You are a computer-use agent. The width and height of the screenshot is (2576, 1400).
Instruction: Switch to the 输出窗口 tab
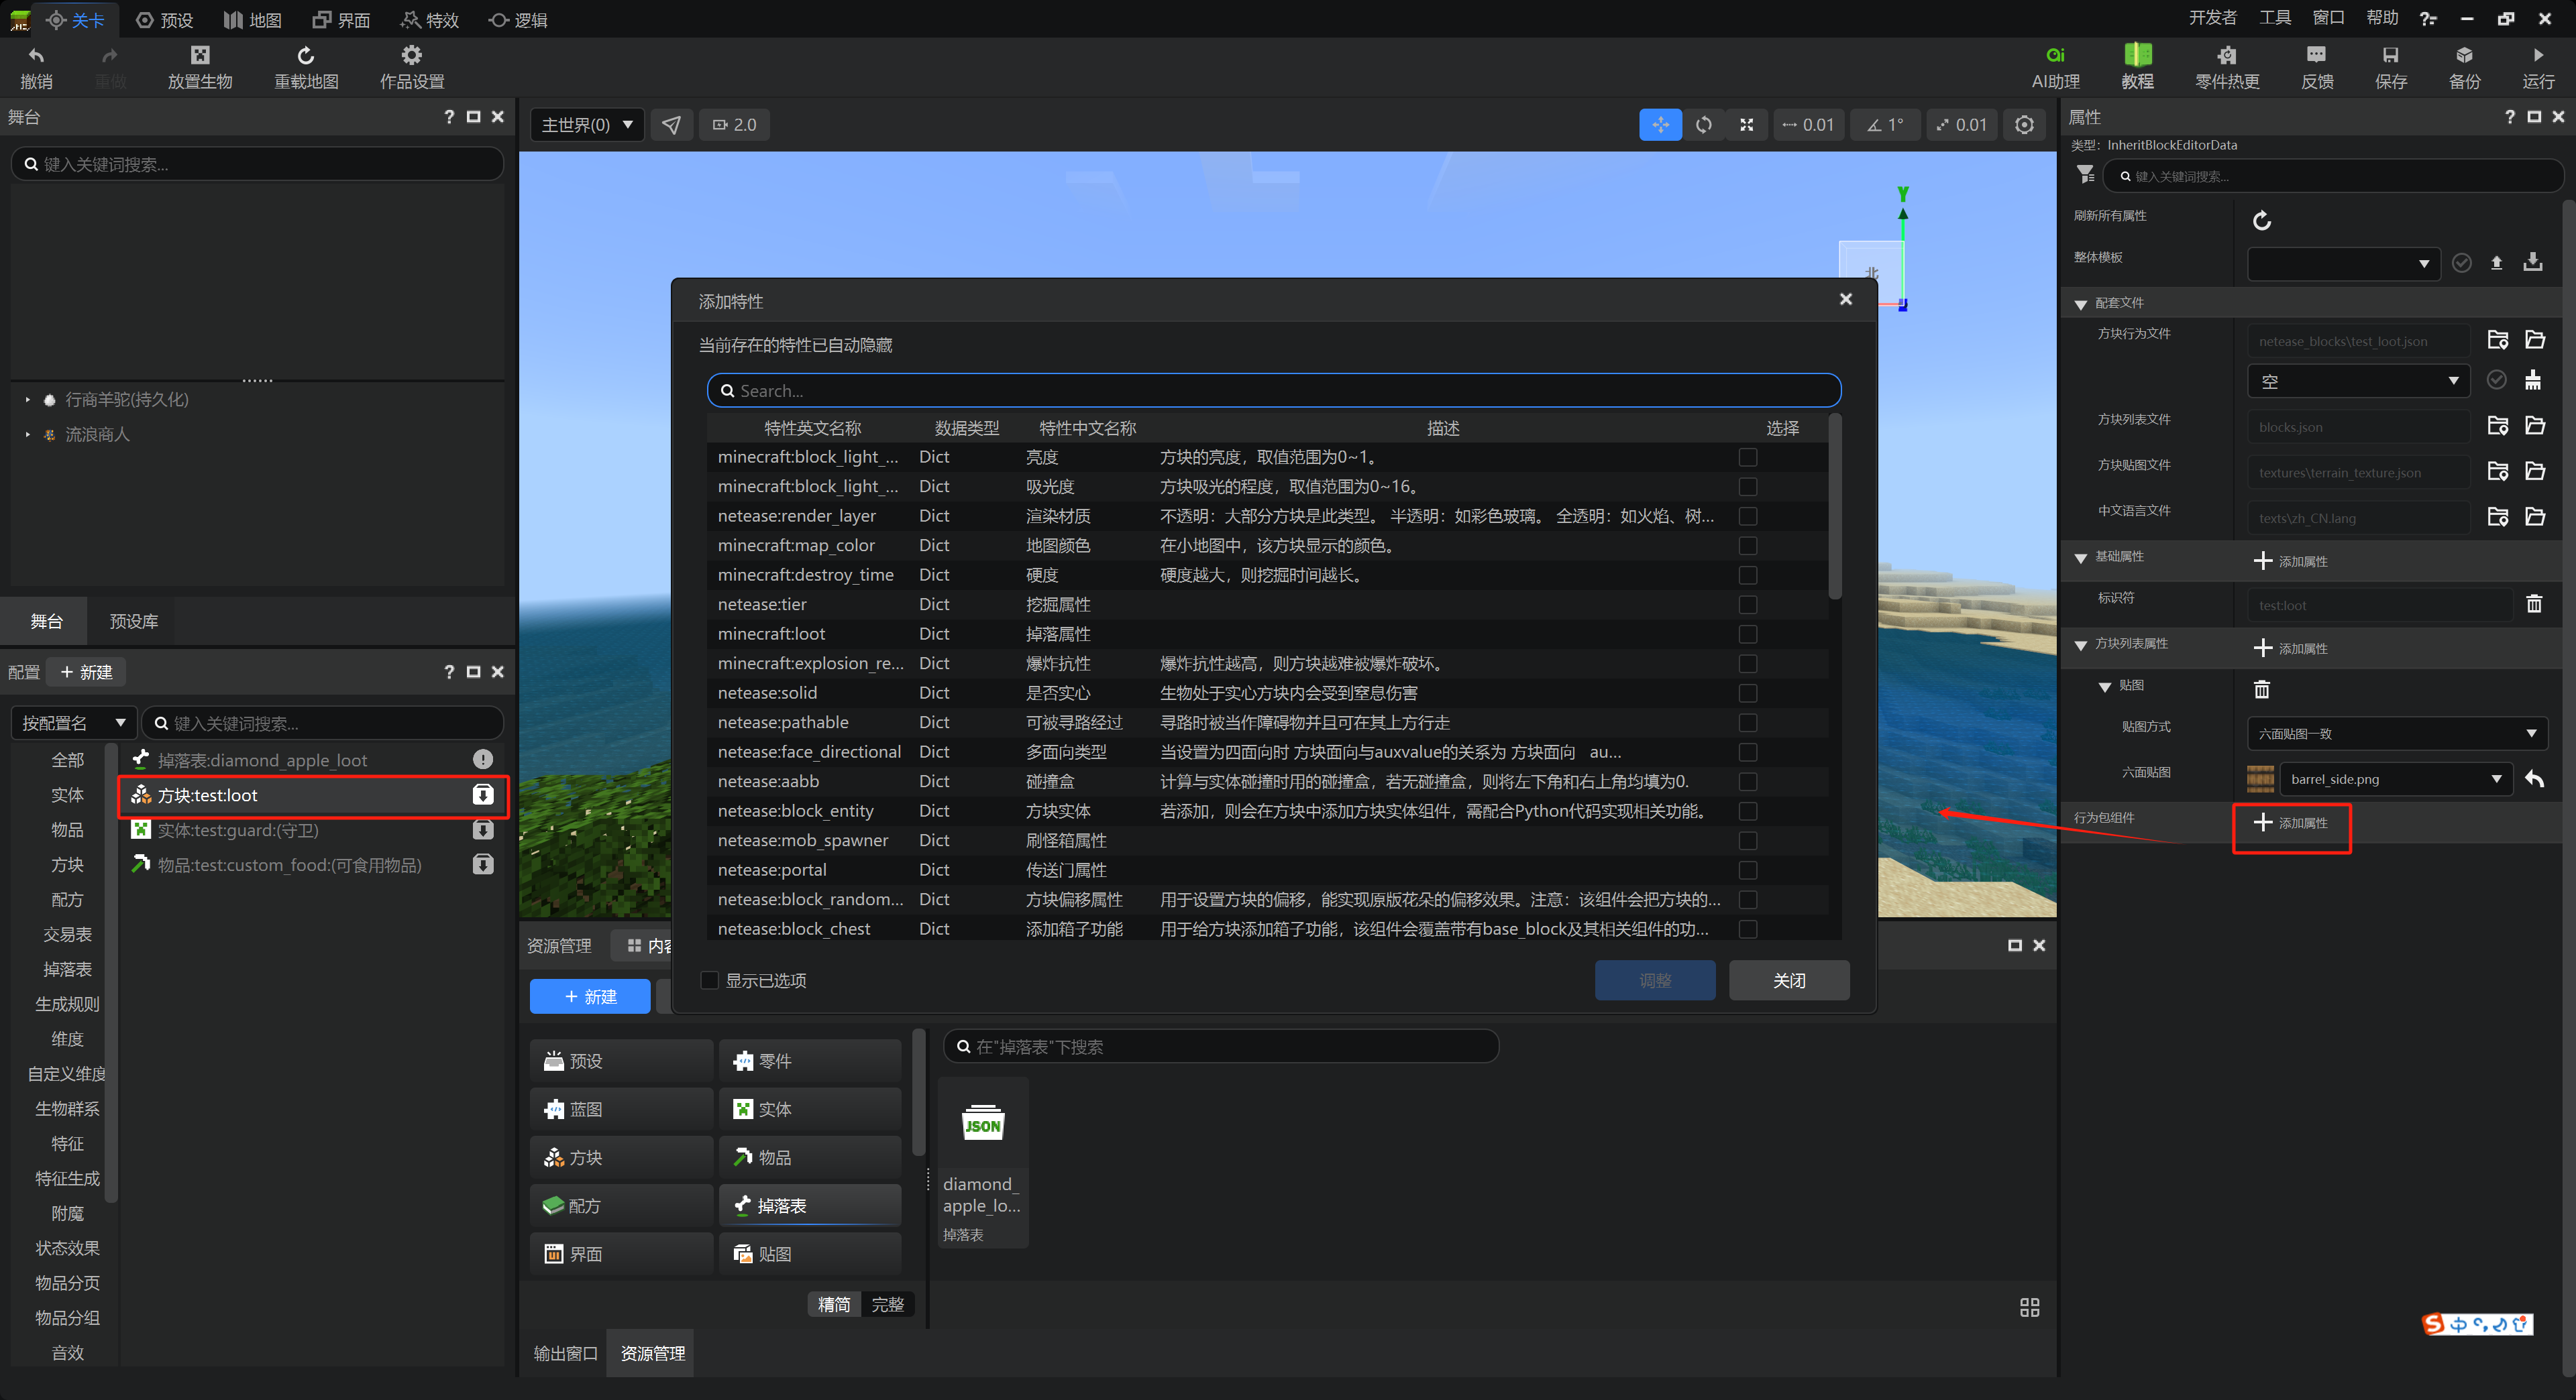[x=565, y=1353]
